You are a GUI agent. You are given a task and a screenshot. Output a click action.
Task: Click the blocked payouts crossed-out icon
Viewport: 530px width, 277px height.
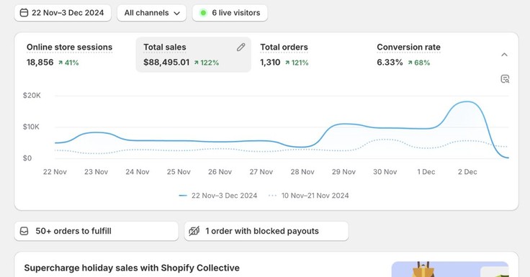[x=194, y=231]
